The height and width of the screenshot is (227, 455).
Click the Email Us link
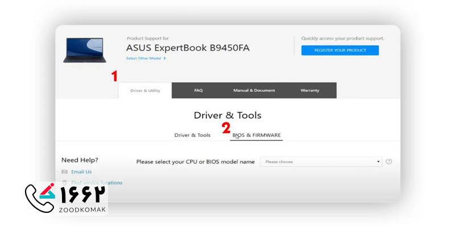[x=81, y=172]
